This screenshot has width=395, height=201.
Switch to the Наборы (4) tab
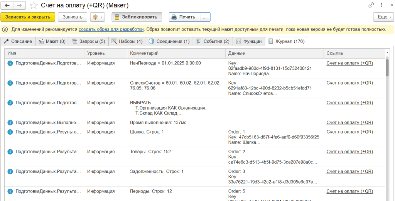(x=127, y=42)
